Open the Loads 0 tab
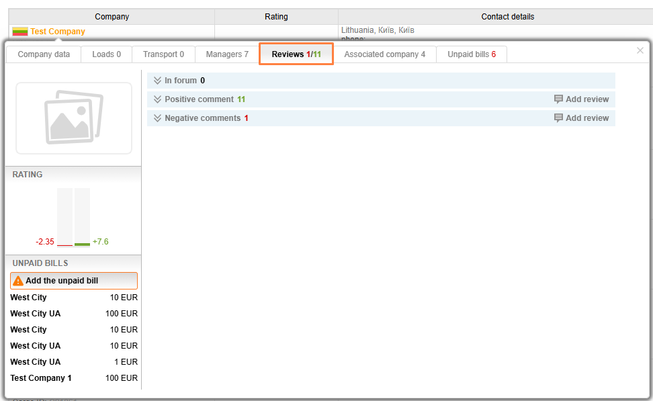The height and width of the screenshot is (401, 653). point(106,54)
